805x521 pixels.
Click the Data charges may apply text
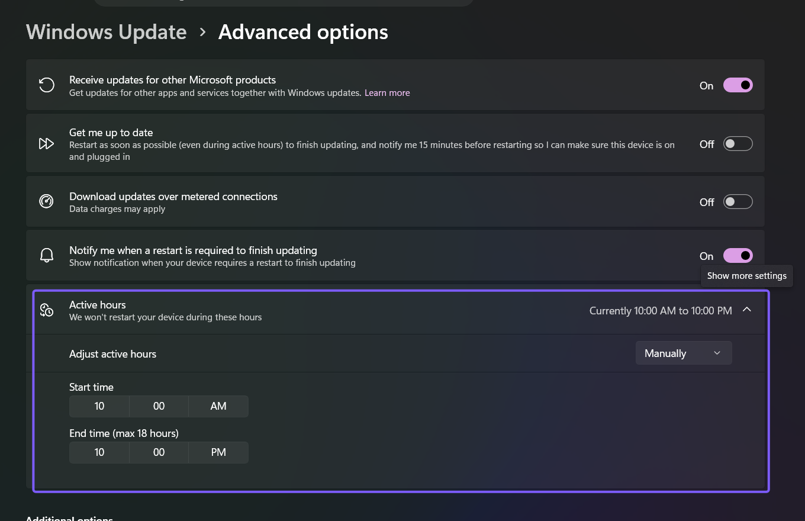tap(117, 209)
